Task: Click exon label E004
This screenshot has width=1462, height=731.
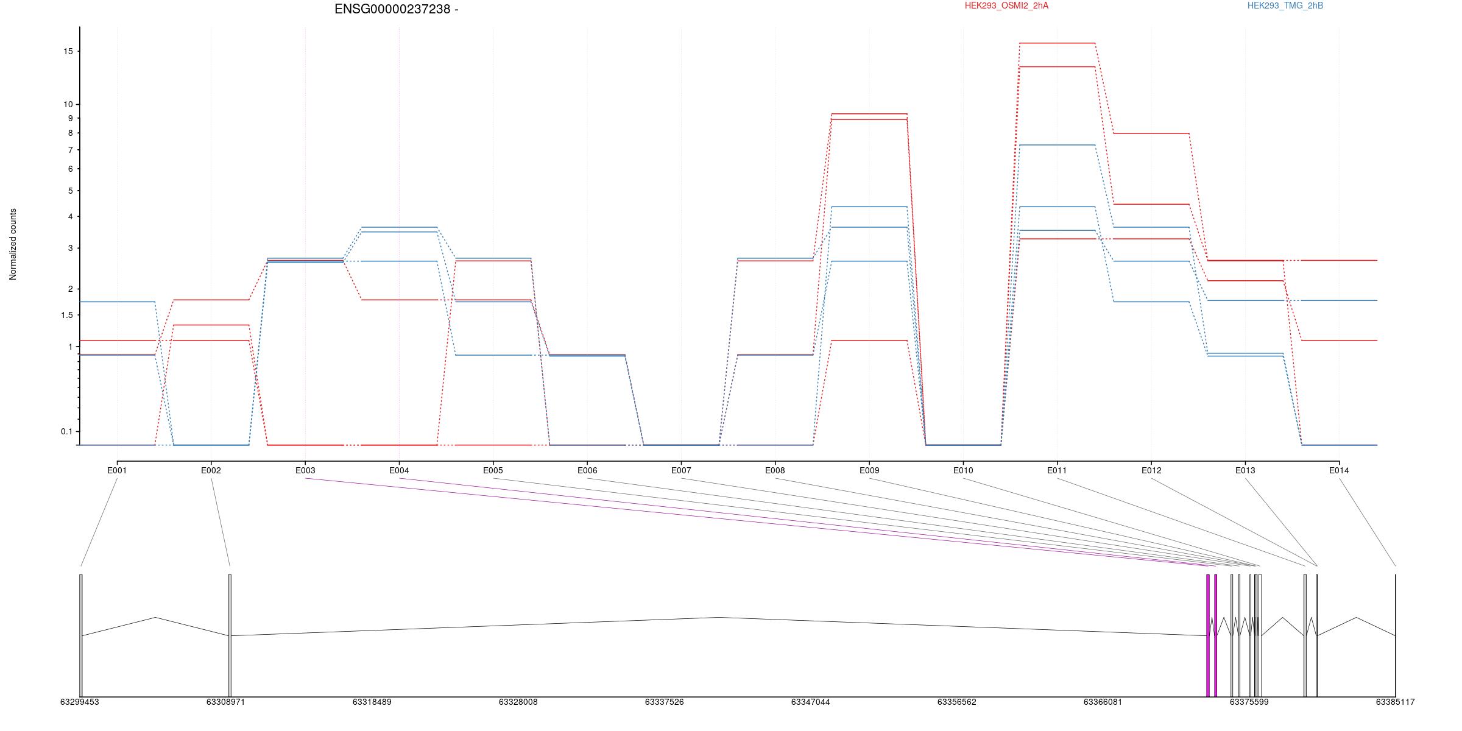Action: tap(399, 470)
